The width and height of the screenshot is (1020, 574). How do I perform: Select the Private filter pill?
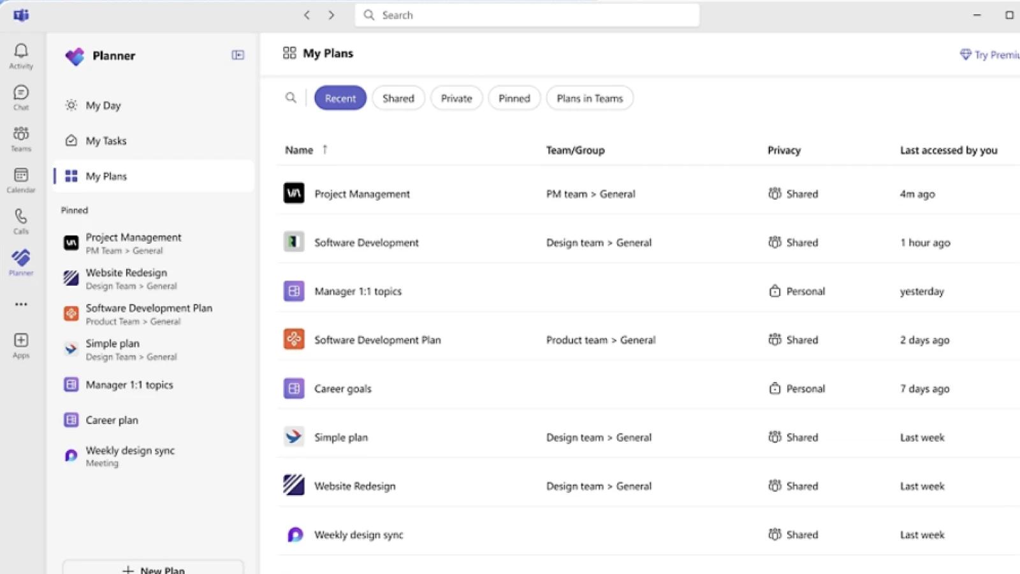[x=456, y=98]
